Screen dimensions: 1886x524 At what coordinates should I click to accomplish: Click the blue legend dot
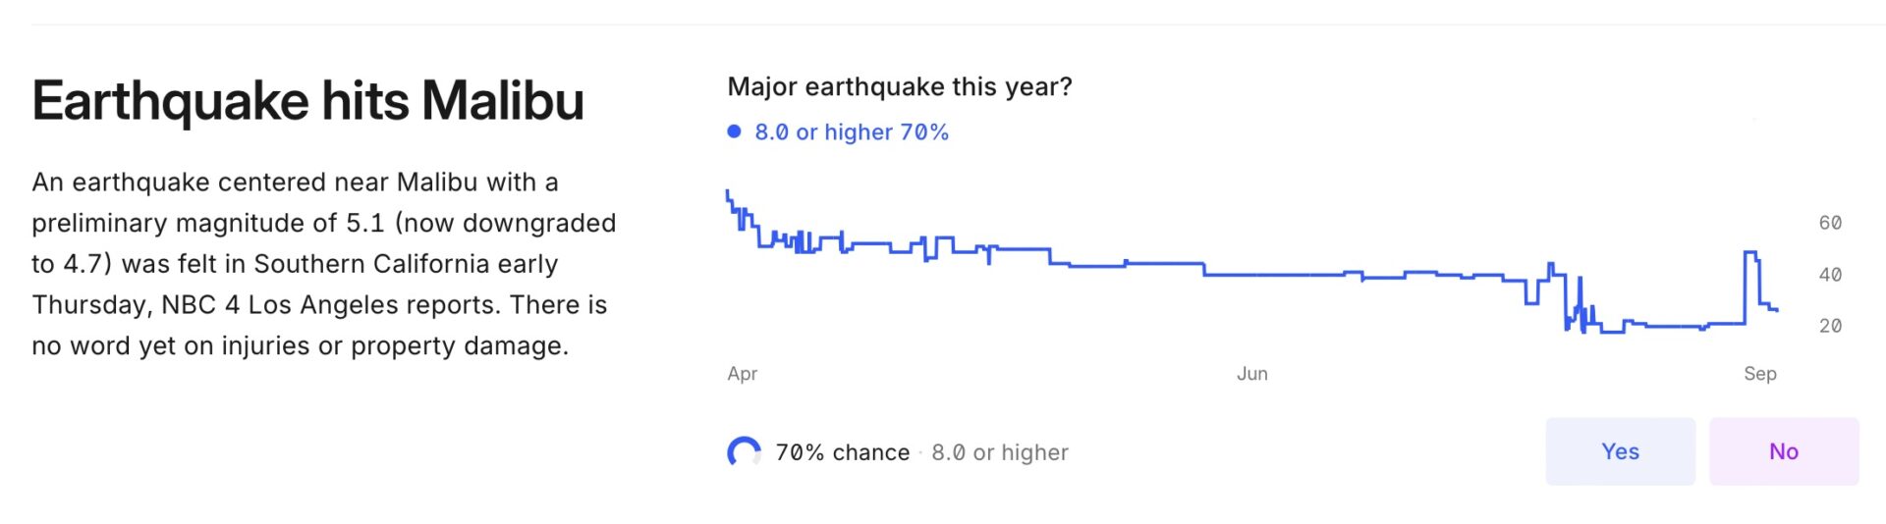click(x=734, y=131)
